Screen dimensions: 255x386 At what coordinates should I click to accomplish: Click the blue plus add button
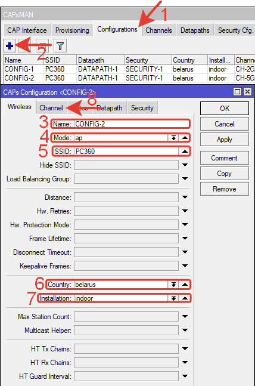coord(10,46)
